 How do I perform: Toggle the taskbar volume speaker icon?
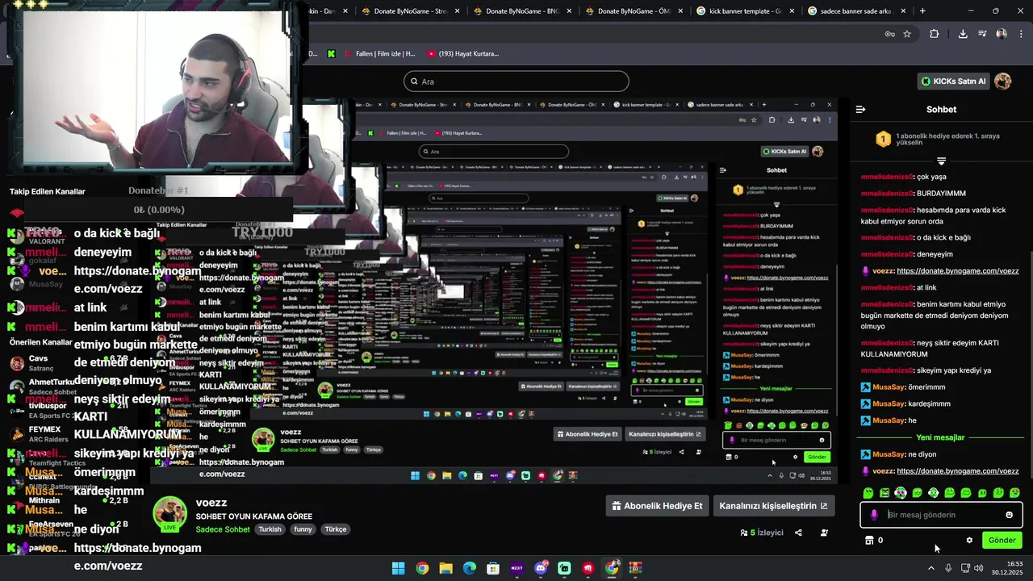978,568
